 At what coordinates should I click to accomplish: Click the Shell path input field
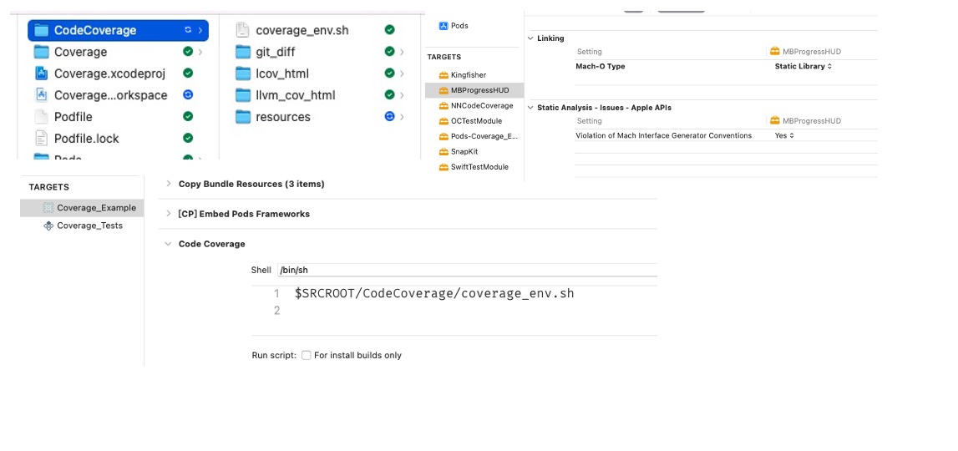coord(467,270)
